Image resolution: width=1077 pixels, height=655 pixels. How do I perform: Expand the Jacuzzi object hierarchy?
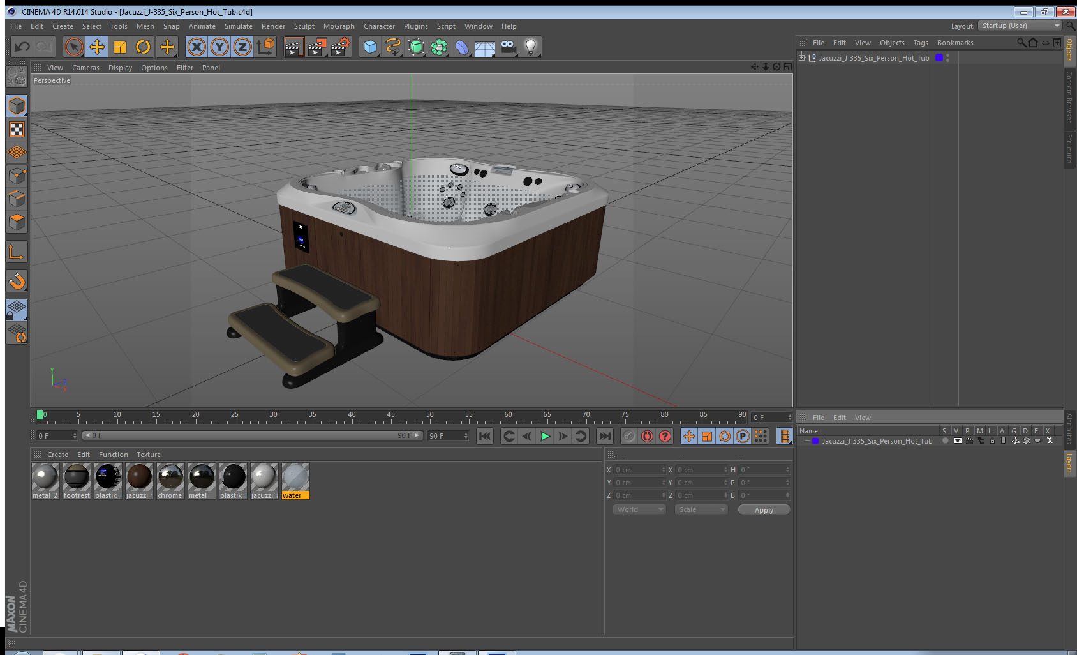802,57
